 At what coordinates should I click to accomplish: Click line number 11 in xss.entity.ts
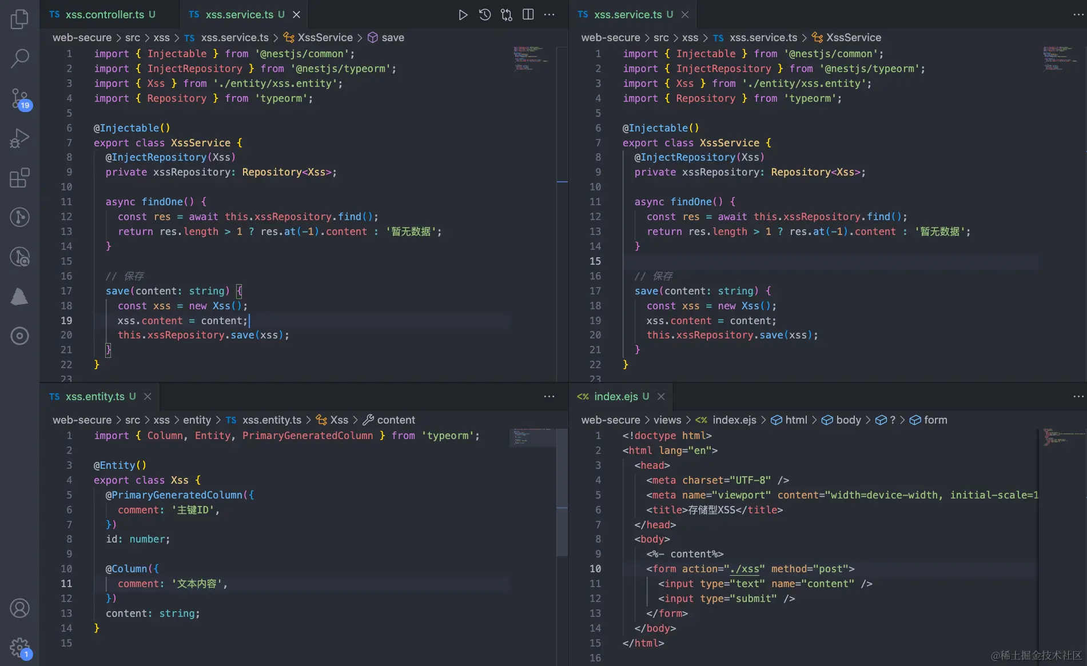point(66,584)
